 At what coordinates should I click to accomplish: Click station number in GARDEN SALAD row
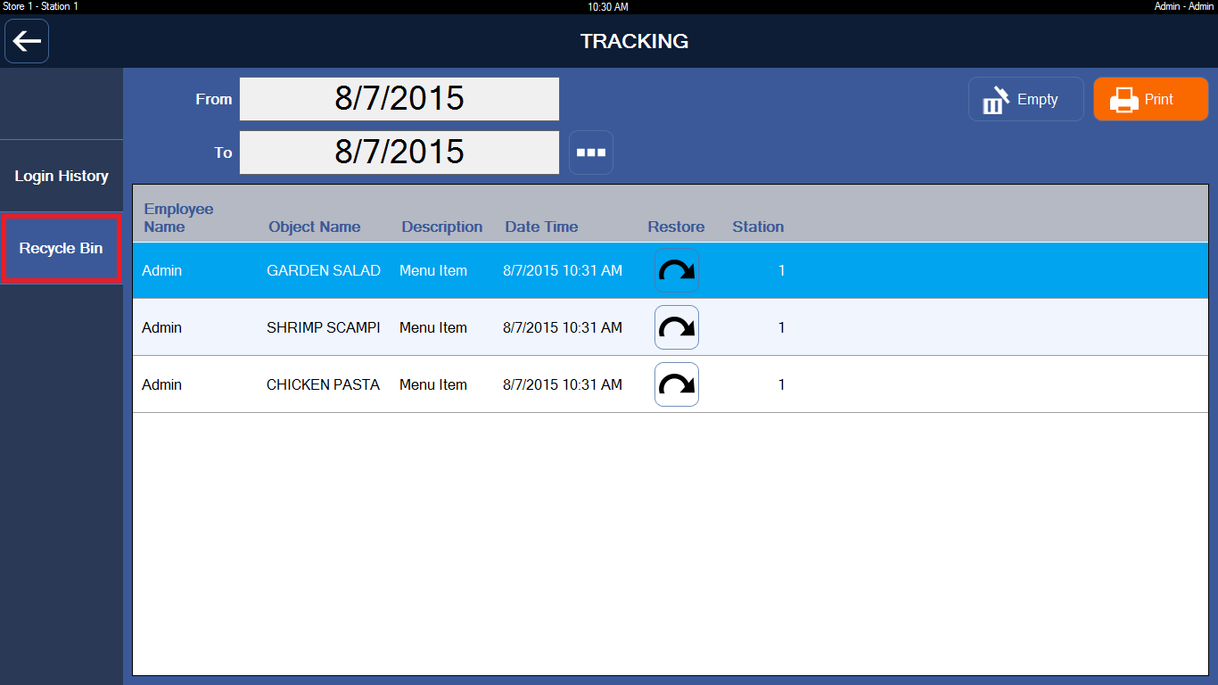pos(782,270)
